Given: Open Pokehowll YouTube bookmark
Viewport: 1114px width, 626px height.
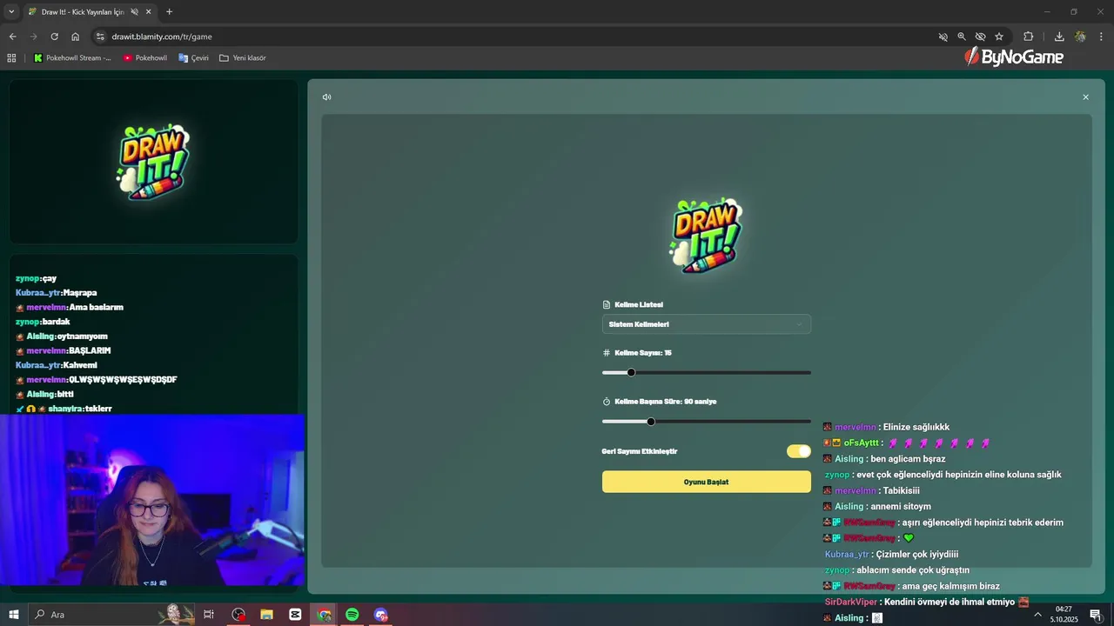Looking at the screenshot, I should pyautogui.click(x=144, y=58).
